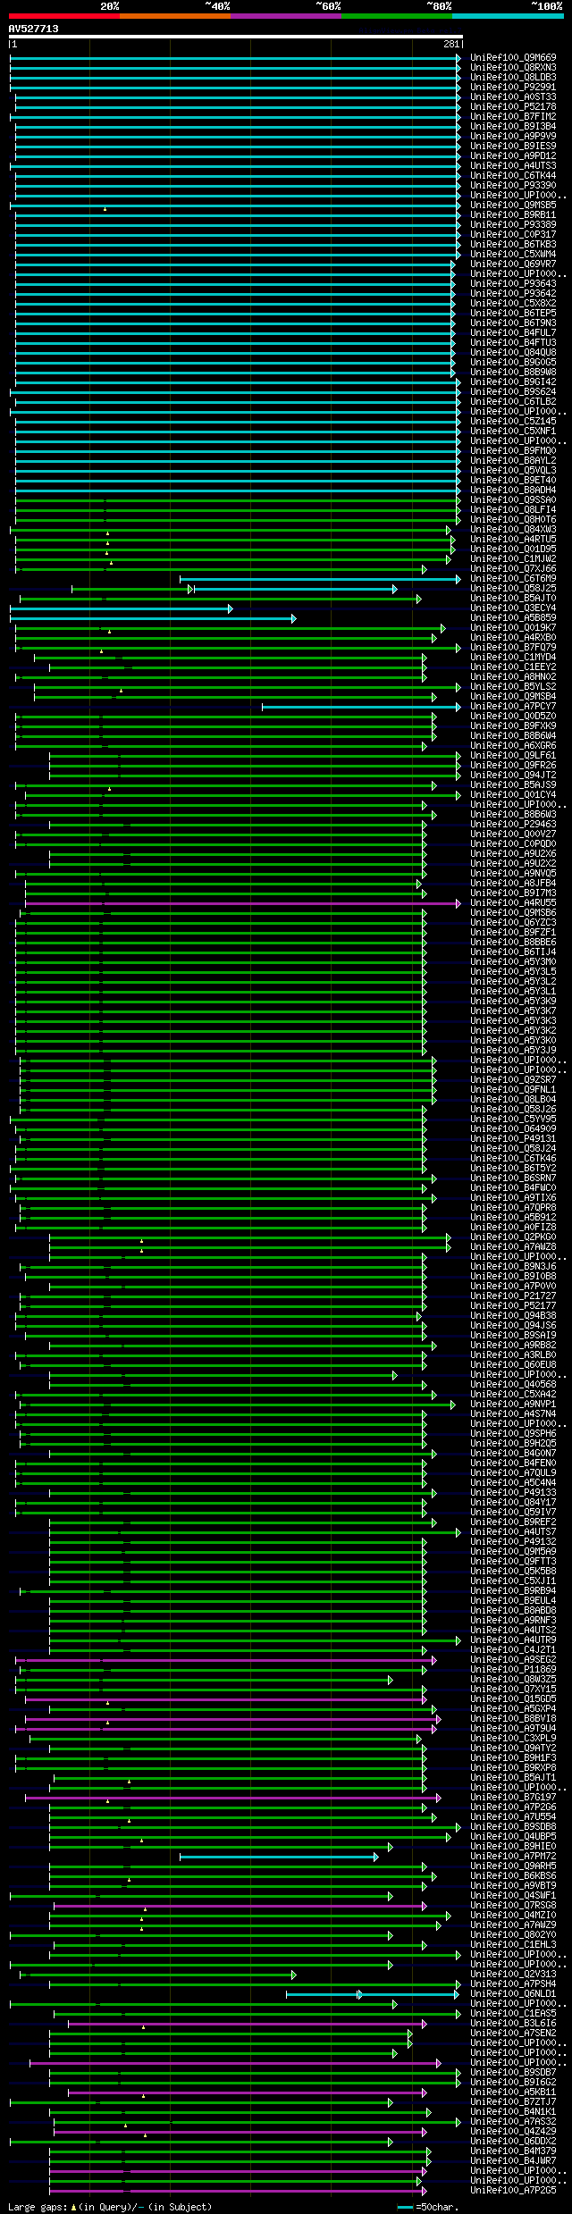This screenshot has width=572, height=2214.
Task: Click the cyan ~100% identity legend segment
Action: 507,16
